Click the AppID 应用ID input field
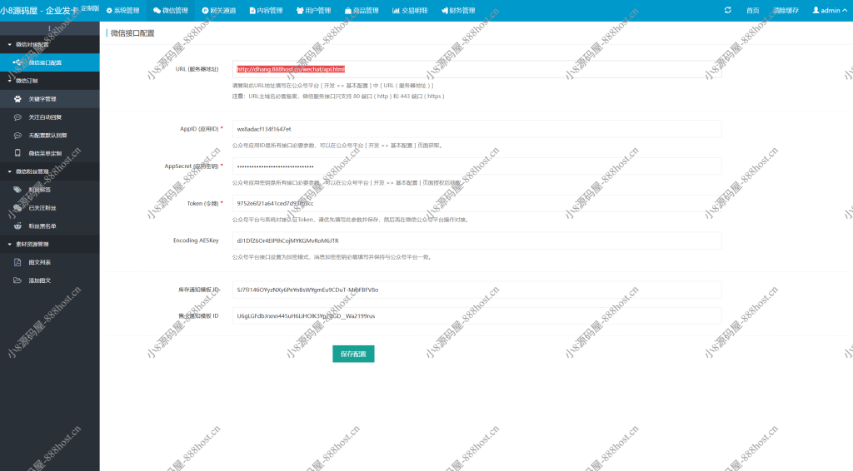Screen dimensions: 853x471 [x=476, y=129]
